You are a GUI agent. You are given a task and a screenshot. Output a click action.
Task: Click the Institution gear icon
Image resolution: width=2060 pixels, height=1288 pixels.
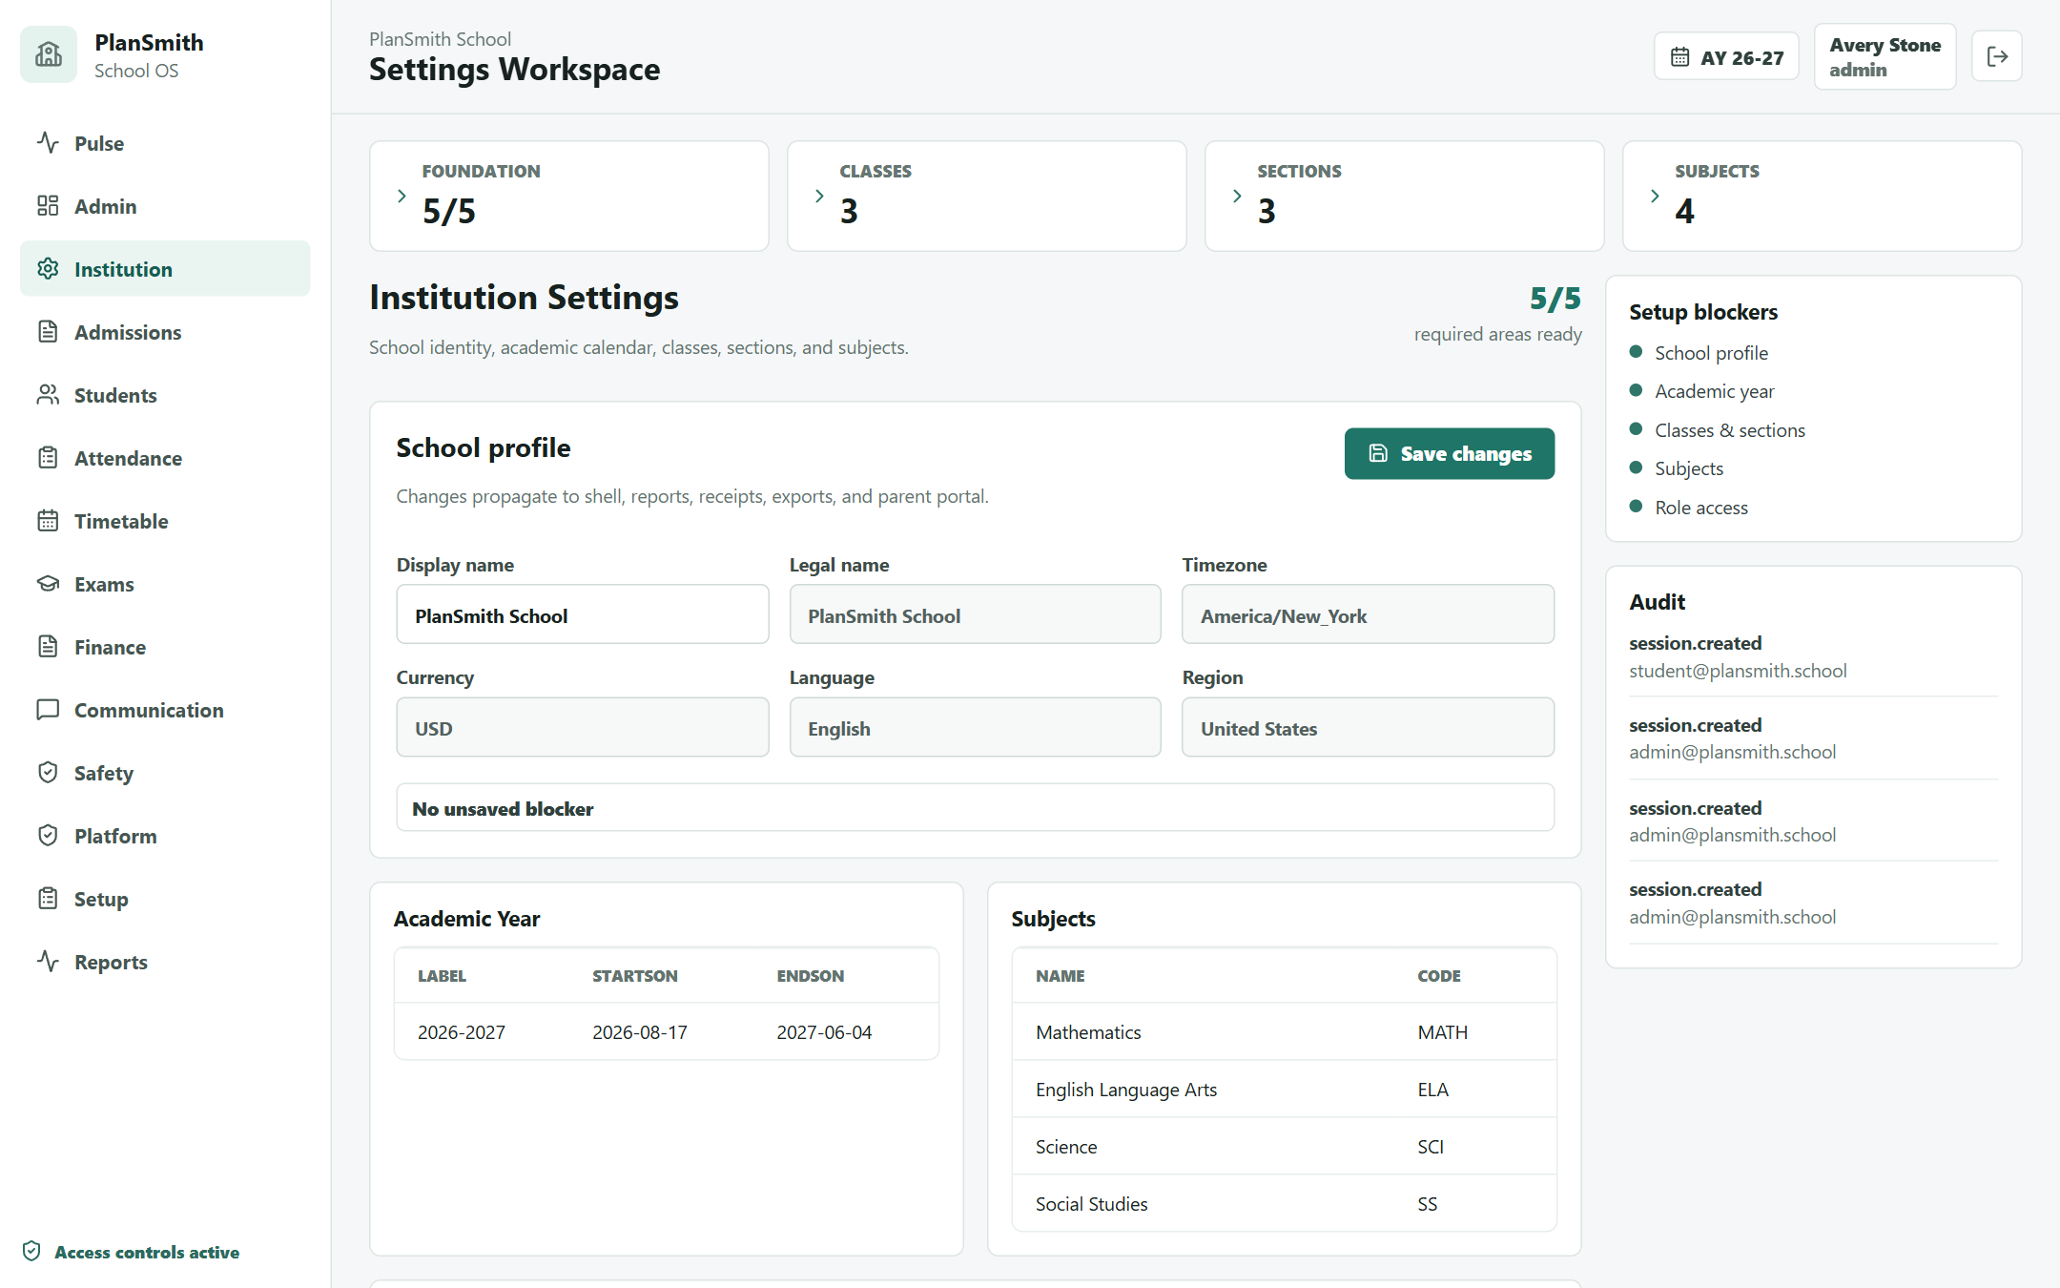click(x=48, y=269)
